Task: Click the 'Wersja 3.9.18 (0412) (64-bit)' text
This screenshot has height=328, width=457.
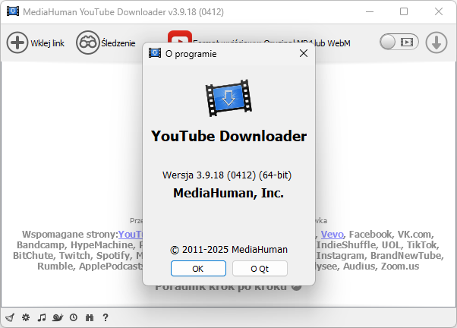Action: click(227, 175)
